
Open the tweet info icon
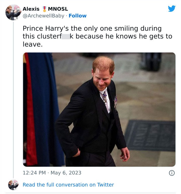click(172, 173)
